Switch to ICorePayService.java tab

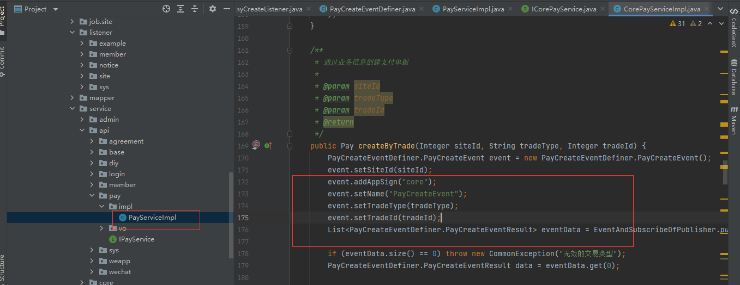563,9
